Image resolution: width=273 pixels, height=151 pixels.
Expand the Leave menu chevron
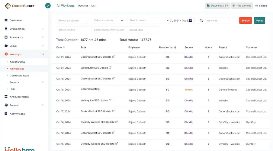tap(43, 46)
